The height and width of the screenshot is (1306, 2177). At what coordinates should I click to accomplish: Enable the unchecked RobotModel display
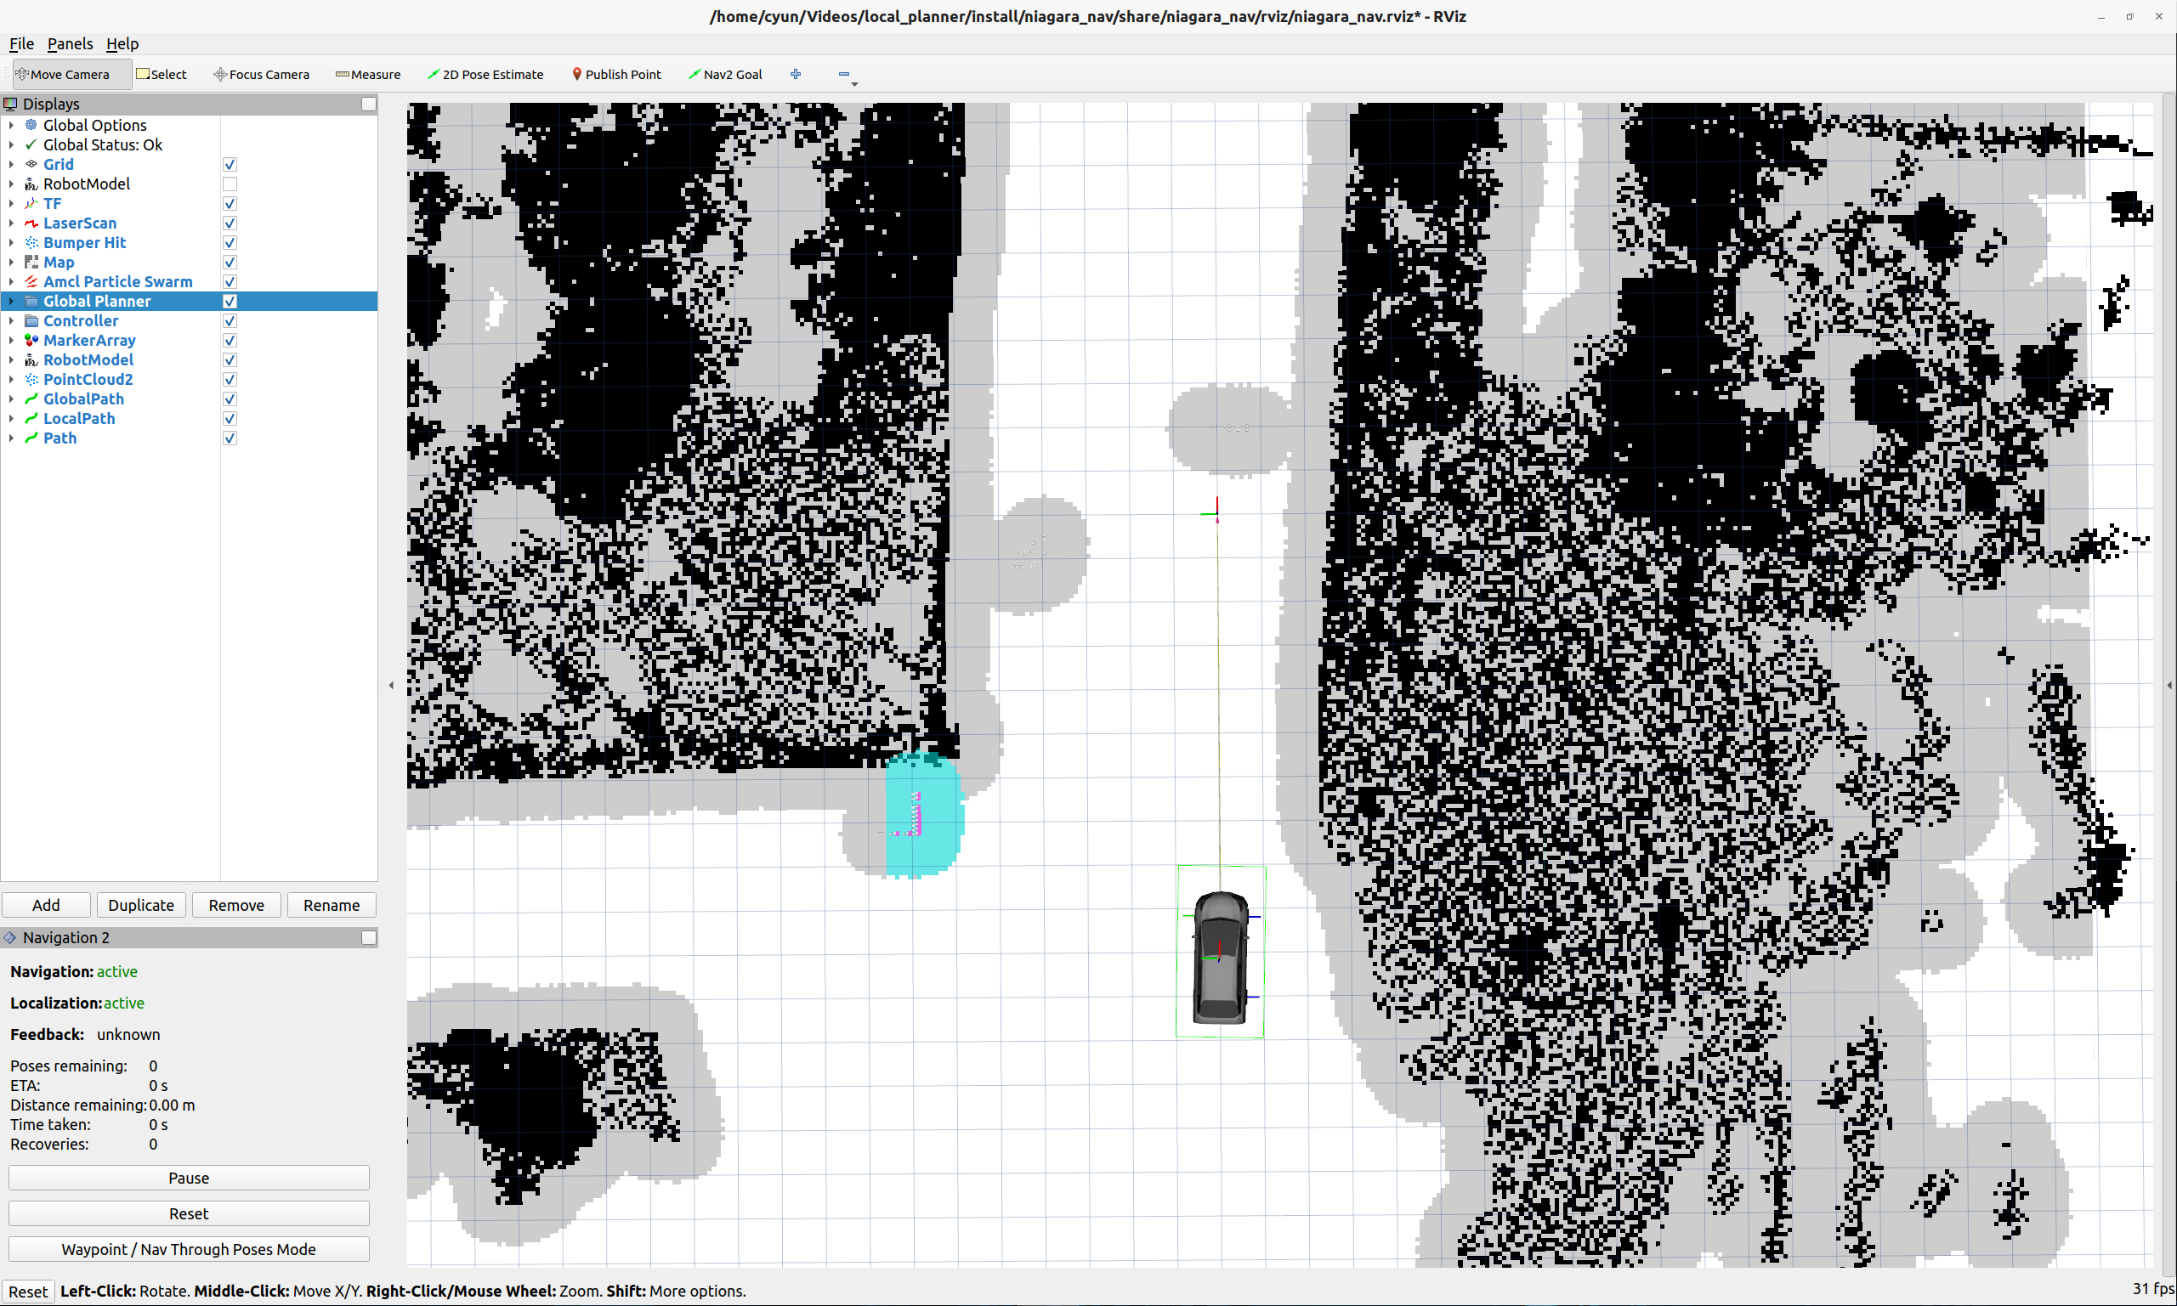click(x=230, y=184)
